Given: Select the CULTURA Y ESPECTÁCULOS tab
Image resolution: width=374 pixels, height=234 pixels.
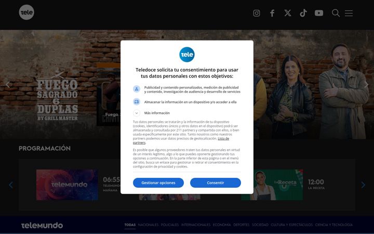Looking at the screenshot, I should click(x=292, y=225).
